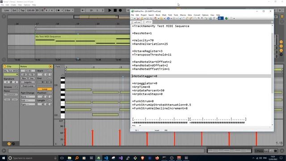Open EditPad Pro Block menu

coord(158,15)
